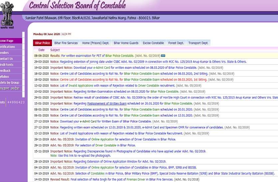This screenshot has width=278, height=182.
Task: Switch to the Bihar Fire Services tab
Action: pyautogui.click(x=66, y=43)
